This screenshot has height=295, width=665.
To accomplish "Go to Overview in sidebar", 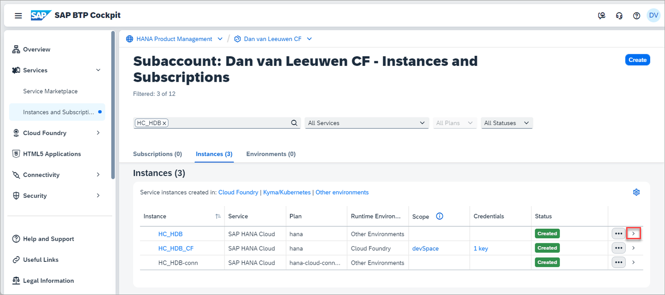I will click(x=36, y=49).
